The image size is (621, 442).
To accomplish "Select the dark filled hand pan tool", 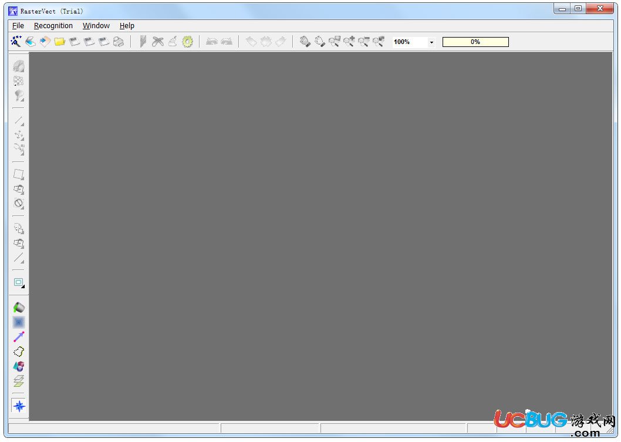I will click(x=305, y=41).
